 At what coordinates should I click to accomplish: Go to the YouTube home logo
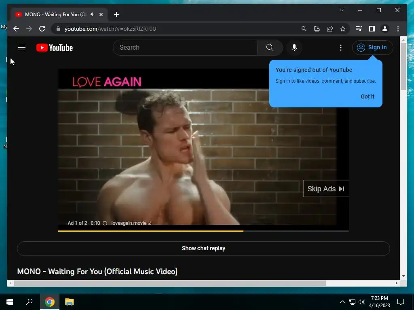(x=55, y=48)
